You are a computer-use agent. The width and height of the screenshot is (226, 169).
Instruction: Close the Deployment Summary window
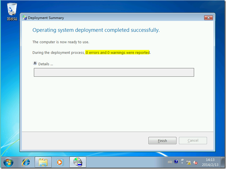click(x=208, y=18)
